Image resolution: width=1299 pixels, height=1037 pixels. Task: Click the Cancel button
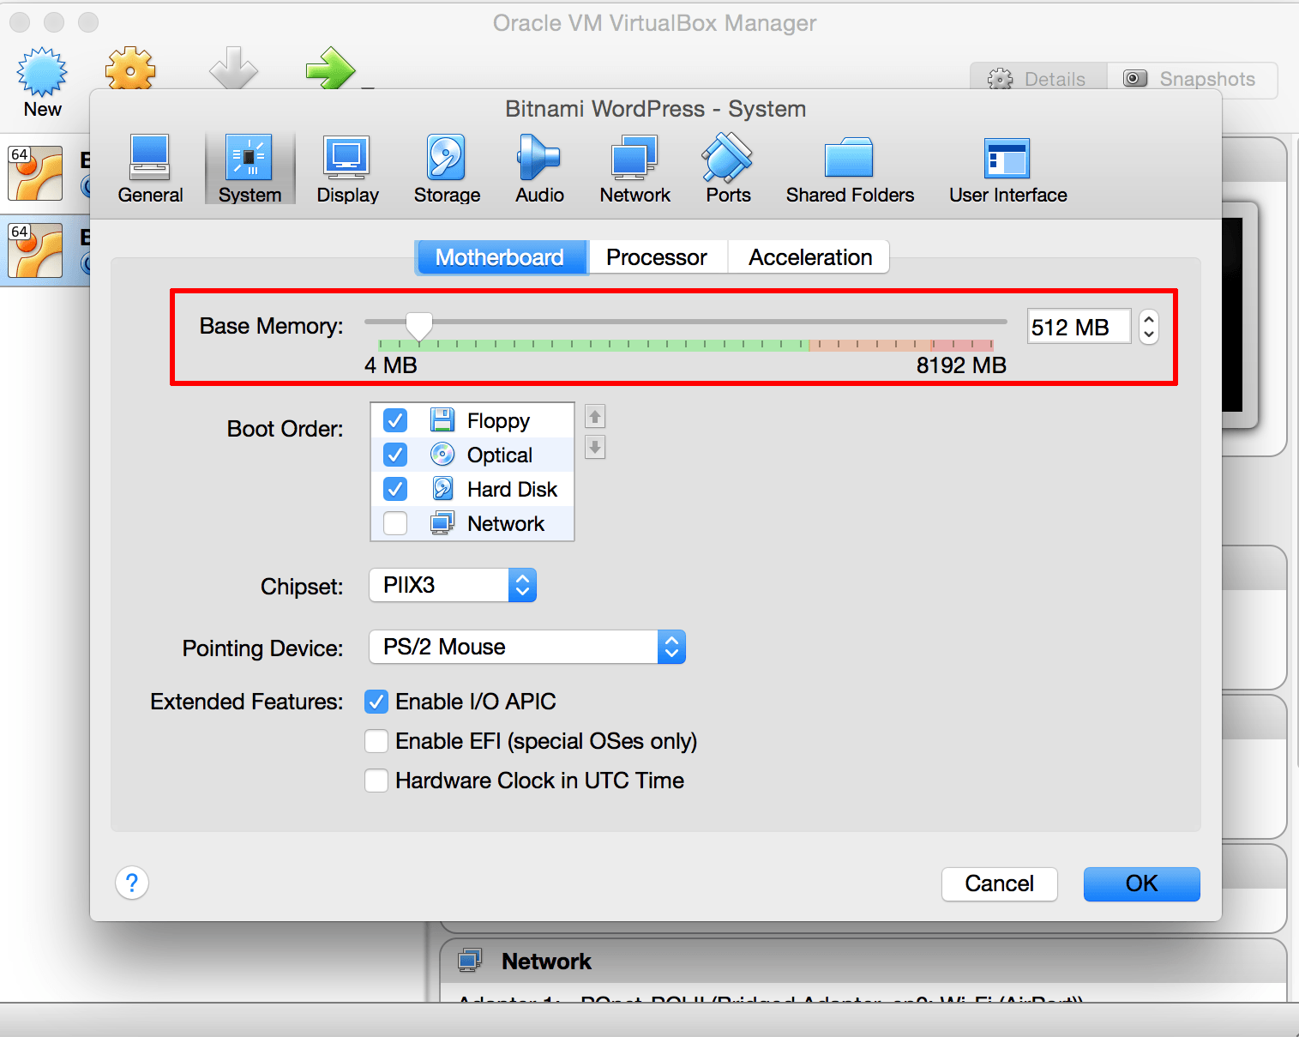point(999,883)
